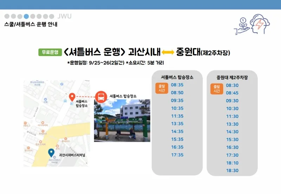Click the 괴산시내 title text
Image resolution: width=281 pixels, height=194 pixels.
pos(144,52)
